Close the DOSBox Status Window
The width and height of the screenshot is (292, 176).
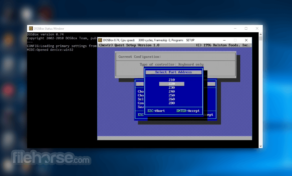257,28
